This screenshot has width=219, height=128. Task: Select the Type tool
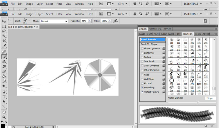point(4,97)
